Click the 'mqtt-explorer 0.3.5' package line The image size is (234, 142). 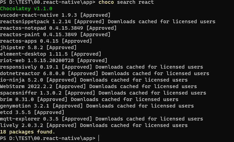[x=102, y=119]
